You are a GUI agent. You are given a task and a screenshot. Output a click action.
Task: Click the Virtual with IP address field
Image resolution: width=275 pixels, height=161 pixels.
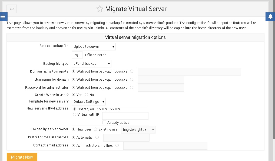pyautogui.click(x=125, y=116)
